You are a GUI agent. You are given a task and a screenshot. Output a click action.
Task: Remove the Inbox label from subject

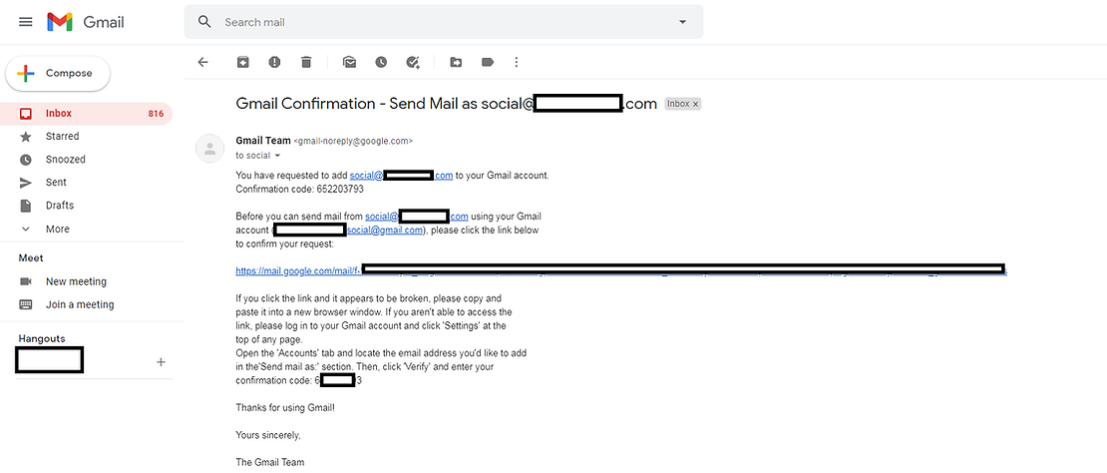point(696,104)
